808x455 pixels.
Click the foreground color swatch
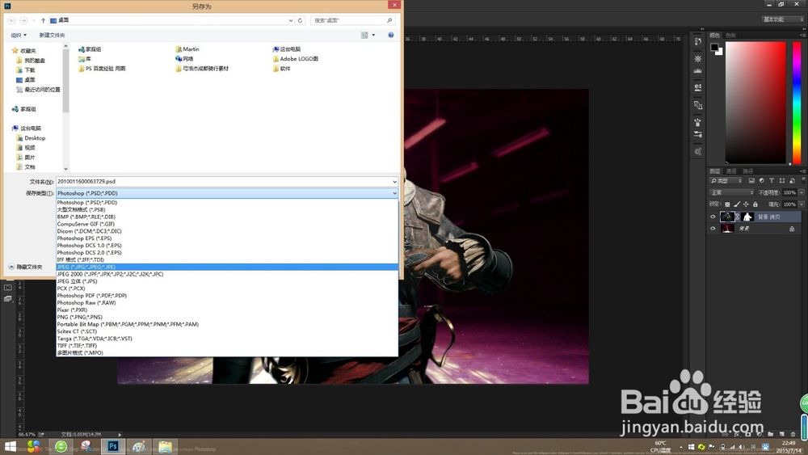(x=713, y=48)
